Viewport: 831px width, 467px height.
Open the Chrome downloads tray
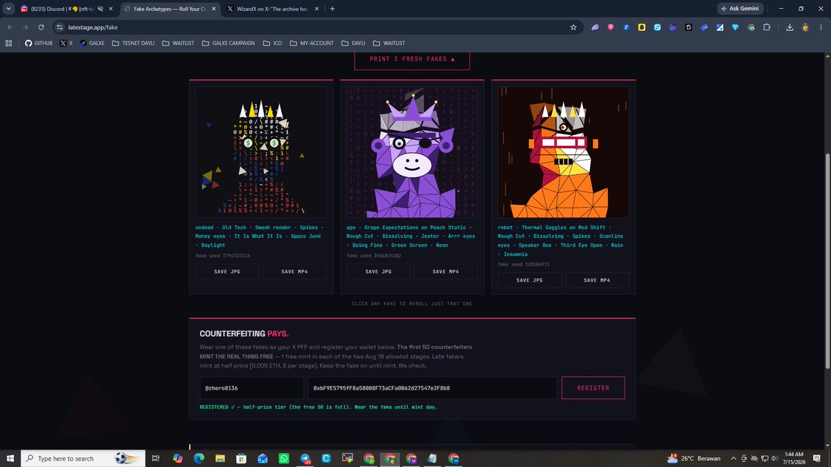click(790, 27)
